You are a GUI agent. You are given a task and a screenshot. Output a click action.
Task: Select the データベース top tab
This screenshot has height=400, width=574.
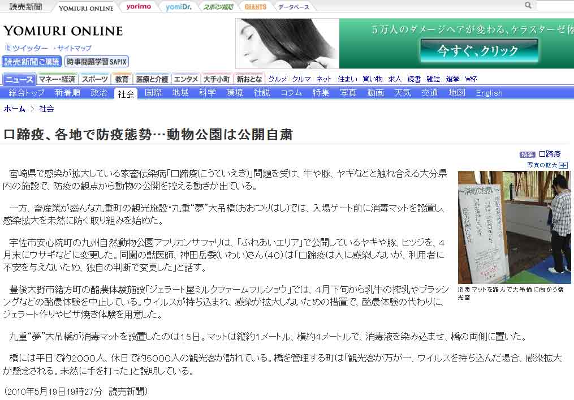pos(295,7)
